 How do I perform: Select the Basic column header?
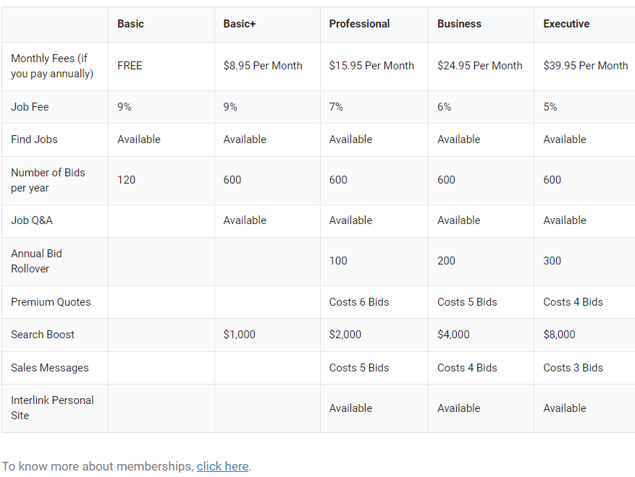[130, 24]
